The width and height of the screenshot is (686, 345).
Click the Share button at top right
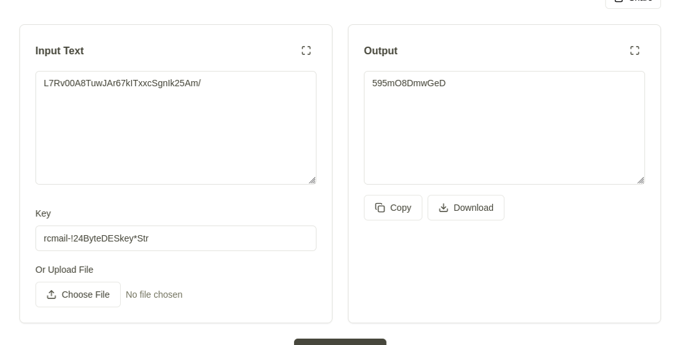(x=633, y=2)
